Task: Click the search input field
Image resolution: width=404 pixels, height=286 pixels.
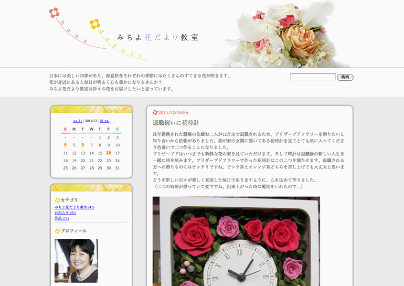Action: (313, 77)
